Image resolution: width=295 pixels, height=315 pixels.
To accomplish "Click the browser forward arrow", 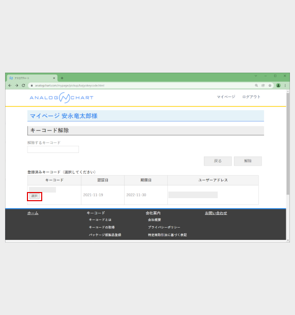I will (x=17, y=85).
